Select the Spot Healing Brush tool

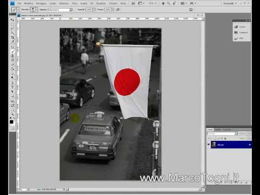coord(12,47)
